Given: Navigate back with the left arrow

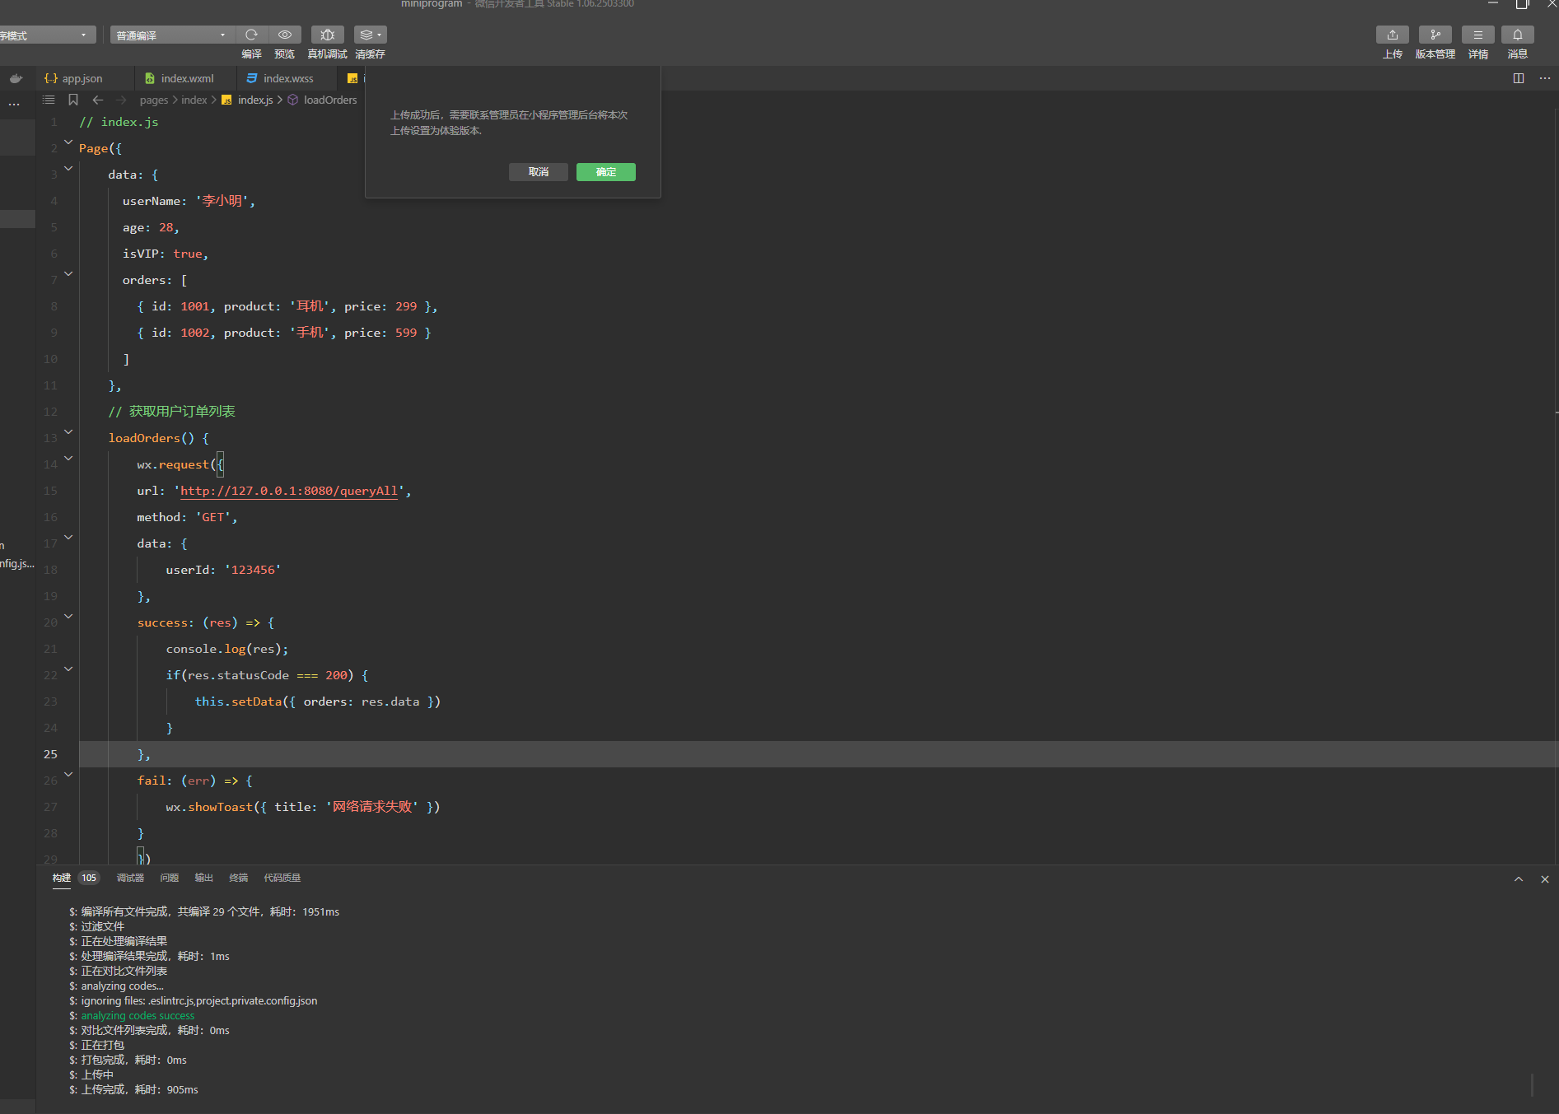Looking at the screenshot, I should (98, 100).
